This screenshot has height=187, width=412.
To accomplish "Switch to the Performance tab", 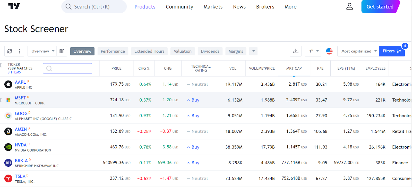I will click(113, 51).
